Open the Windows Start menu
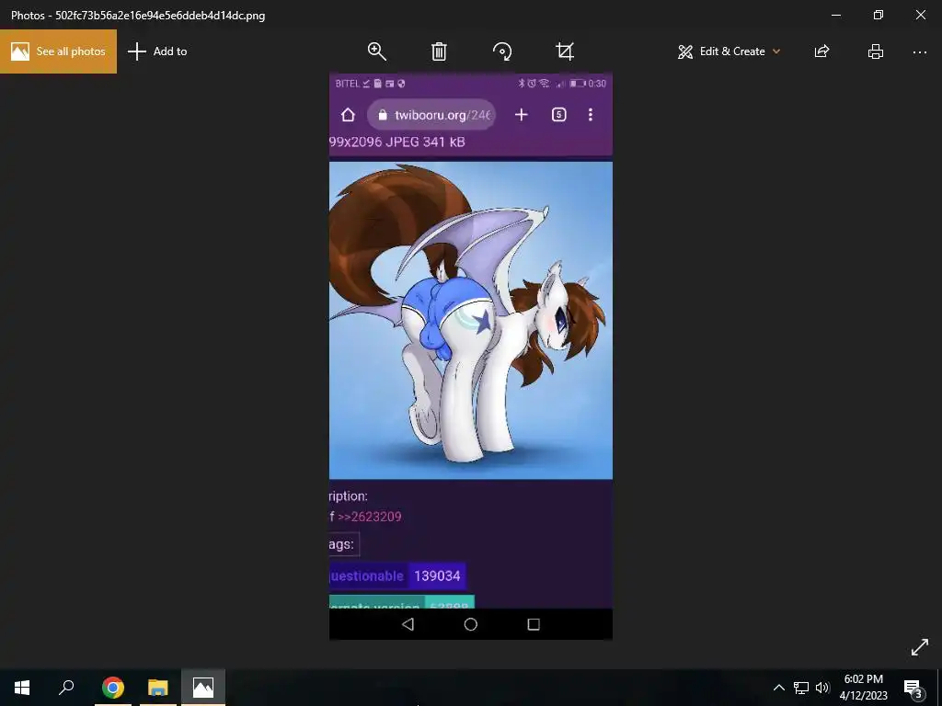 pos(22,688)
